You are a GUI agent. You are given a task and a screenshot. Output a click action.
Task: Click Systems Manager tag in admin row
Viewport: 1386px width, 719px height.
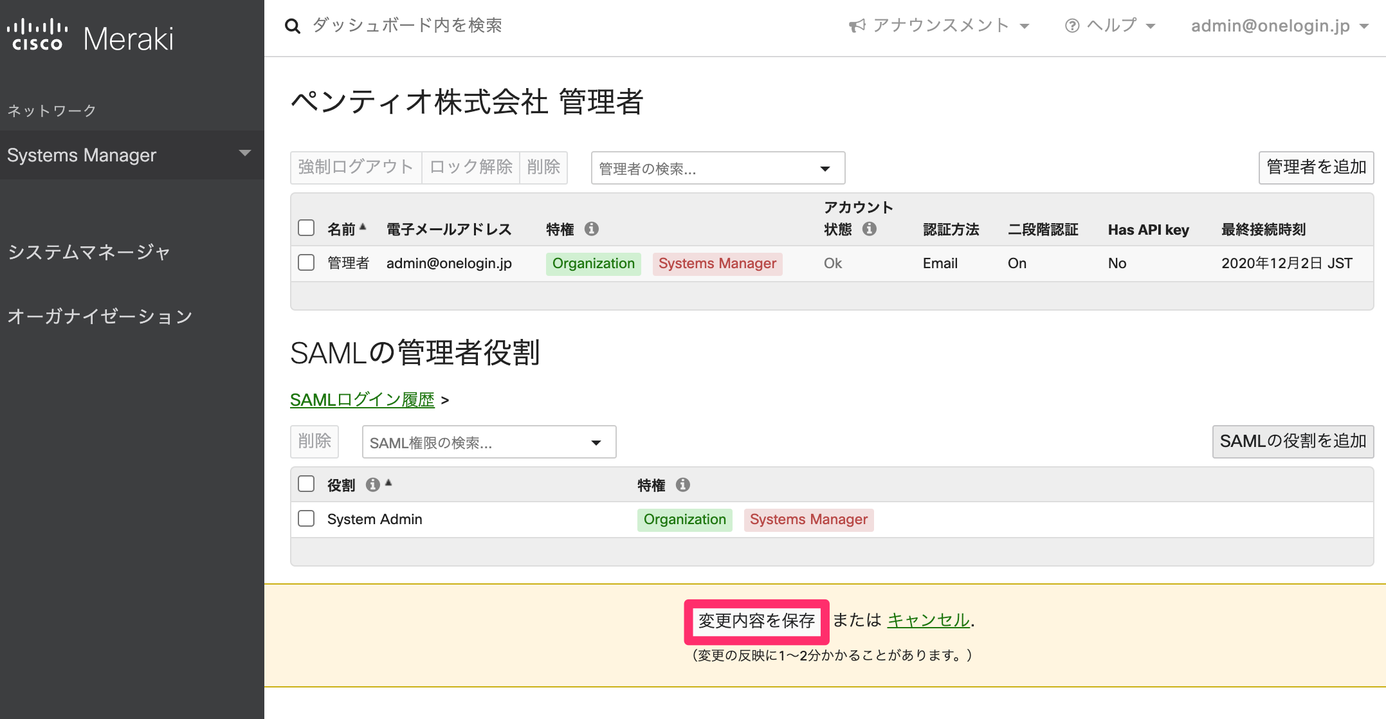click(x=717, y=264)
